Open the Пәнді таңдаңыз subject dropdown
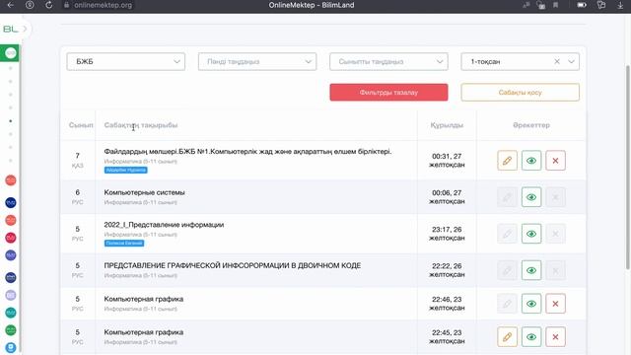Viewport: 631px width, 355px height. coord(257,61)
